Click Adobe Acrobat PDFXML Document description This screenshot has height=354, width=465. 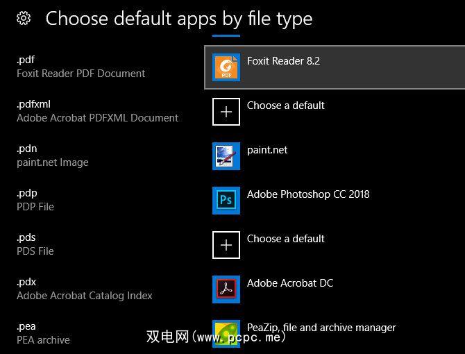[x=98, y=118]
